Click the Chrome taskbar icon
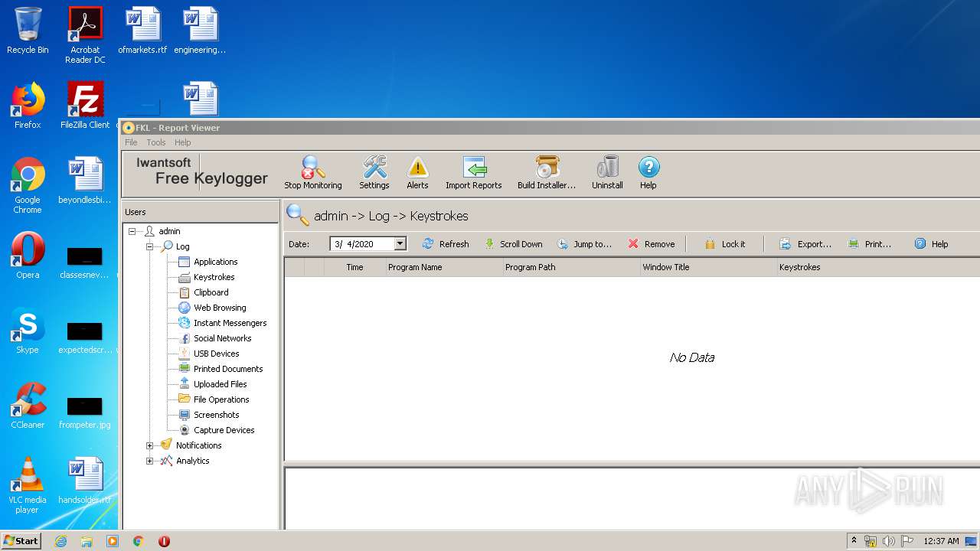Screen dimensions: 980x551 (138, 541)
